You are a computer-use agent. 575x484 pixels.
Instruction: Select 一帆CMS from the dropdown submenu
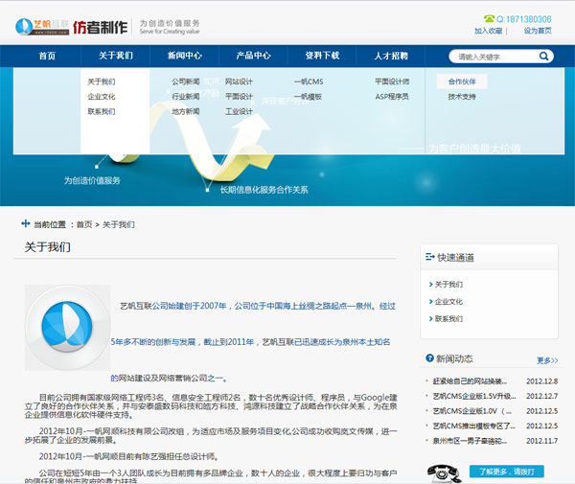pos(308,82)
